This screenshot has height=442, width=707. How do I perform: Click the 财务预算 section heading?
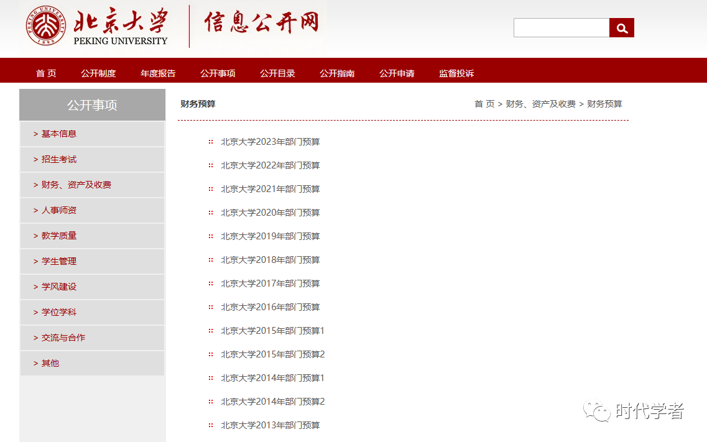(x=198, y=104)
